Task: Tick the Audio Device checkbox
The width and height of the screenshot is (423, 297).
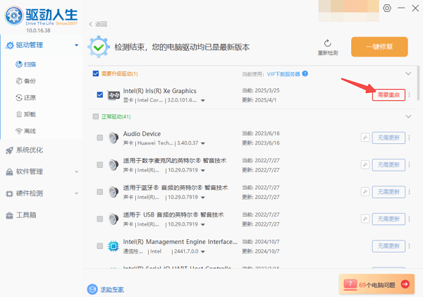Action: [x=100, y=138]
